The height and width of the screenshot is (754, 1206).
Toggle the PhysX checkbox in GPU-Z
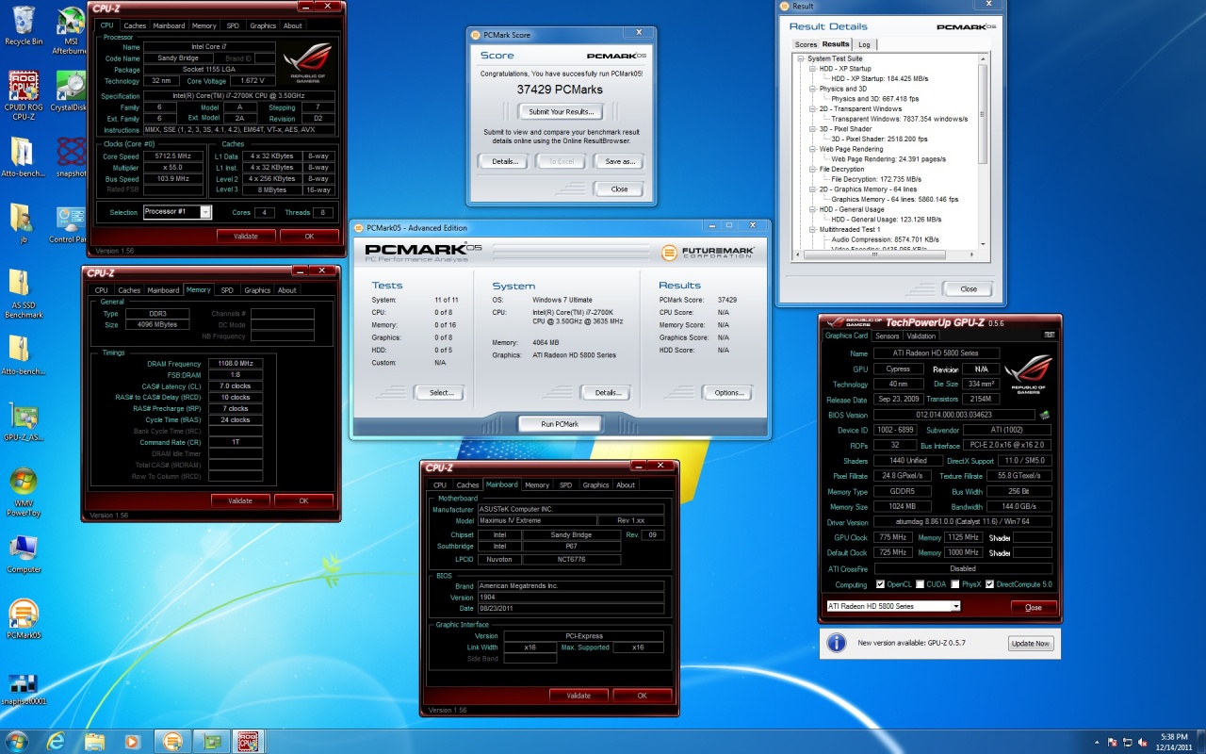(x=955, y=584)
